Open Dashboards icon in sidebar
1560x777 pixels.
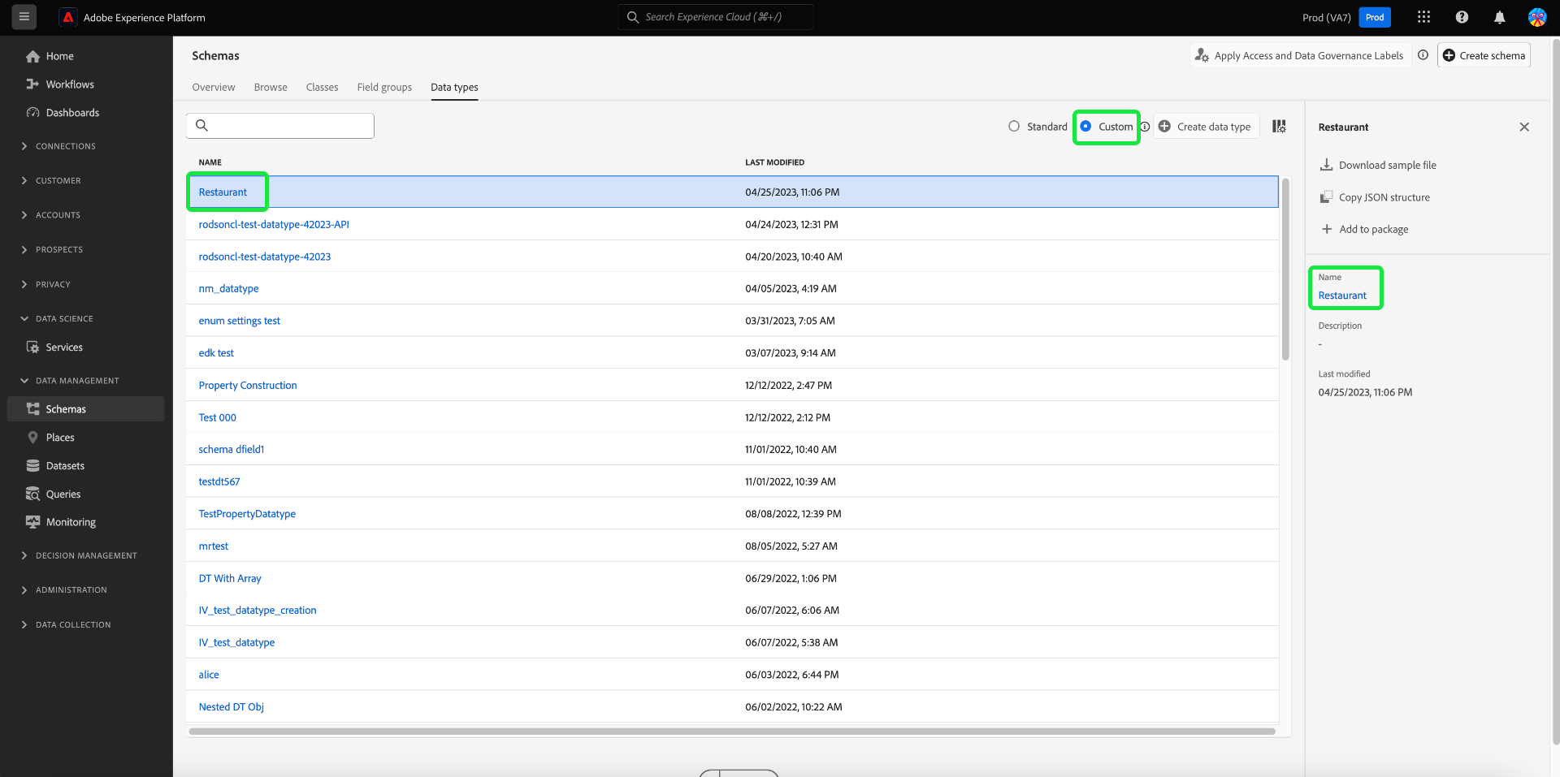[x=32, y=113]
